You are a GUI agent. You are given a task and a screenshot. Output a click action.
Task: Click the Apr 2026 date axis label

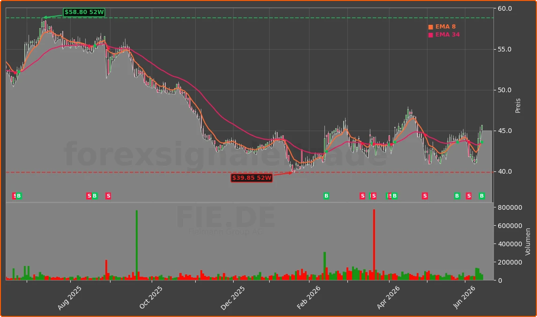coord(389,297)
